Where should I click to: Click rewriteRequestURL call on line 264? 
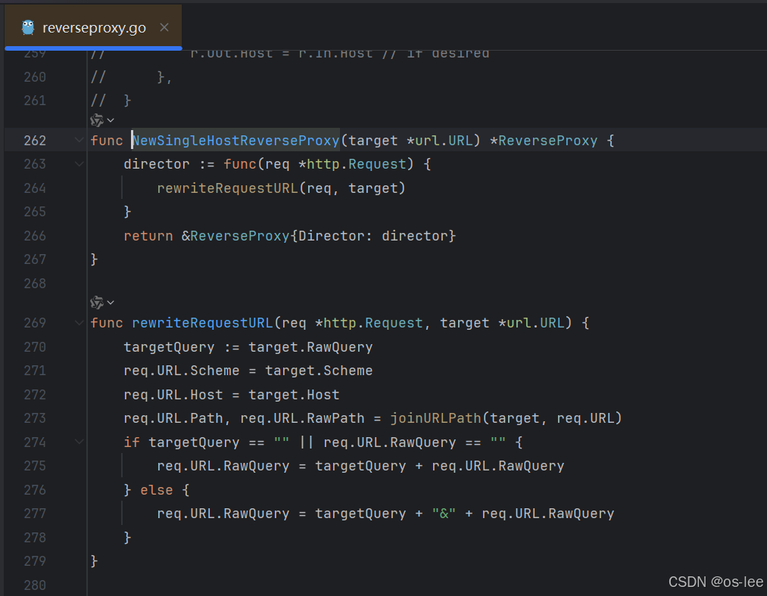[x=227, y=188]
